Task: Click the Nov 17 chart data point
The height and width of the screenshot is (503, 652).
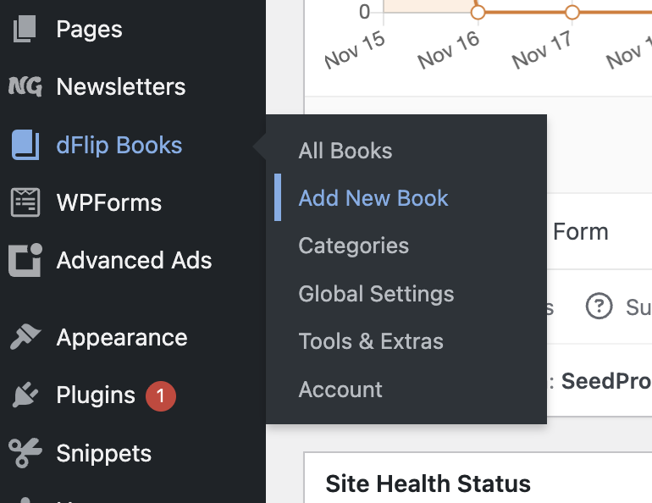Action: coord(572,12)
